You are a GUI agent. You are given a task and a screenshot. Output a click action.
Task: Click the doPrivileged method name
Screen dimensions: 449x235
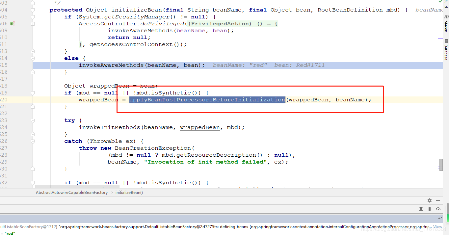pos(162,24)
